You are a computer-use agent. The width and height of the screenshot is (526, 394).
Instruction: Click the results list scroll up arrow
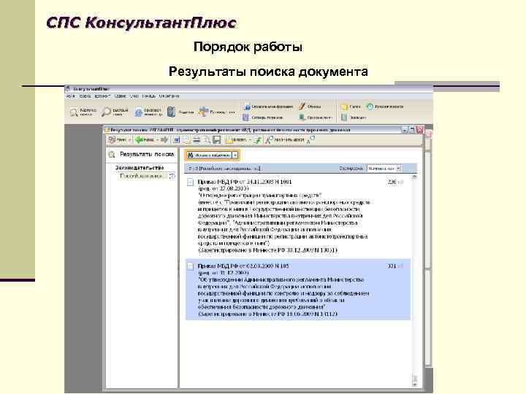[x=415, y=177]
